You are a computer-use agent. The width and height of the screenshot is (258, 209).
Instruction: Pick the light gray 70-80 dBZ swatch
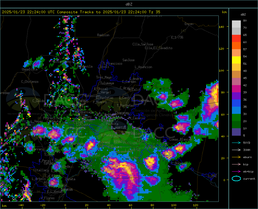coord(236,24)
